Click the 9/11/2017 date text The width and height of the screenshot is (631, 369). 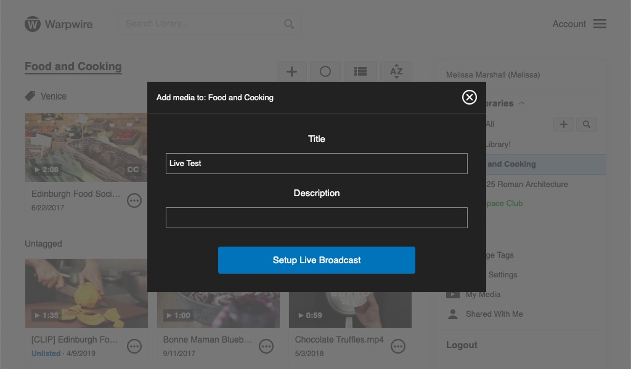[x=179, y=354]
